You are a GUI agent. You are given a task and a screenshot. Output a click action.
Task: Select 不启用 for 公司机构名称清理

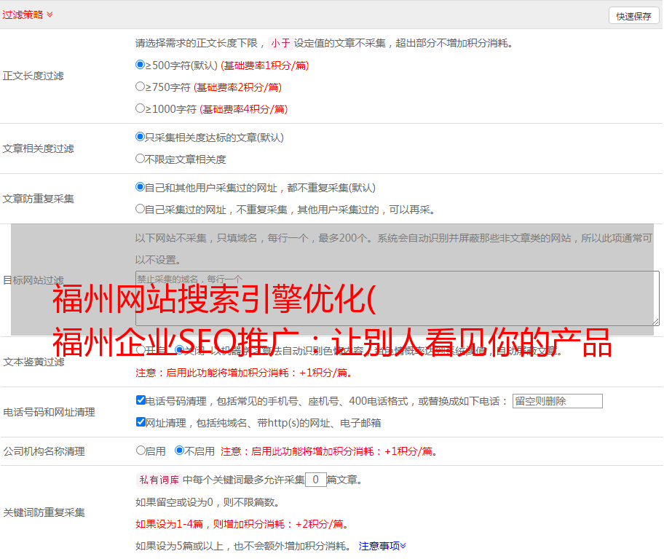180,451
